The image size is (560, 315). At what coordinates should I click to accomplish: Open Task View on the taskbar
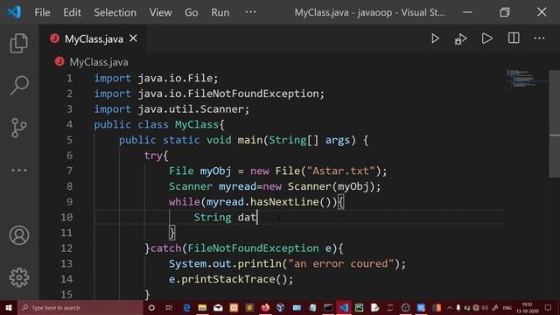point(169,307)
